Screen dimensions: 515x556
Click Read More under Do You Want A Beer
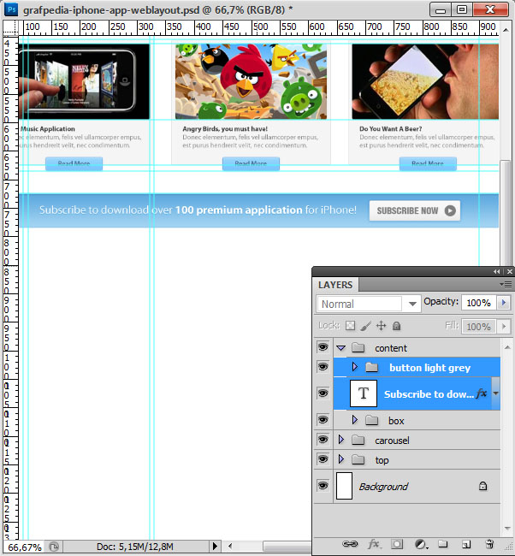click(x=428, y=163)
